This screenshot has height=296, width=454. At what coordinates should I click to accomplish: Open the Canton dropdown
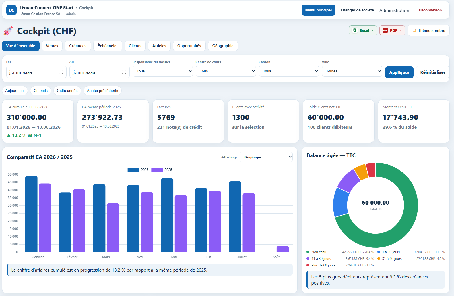(x=289, y=71)
